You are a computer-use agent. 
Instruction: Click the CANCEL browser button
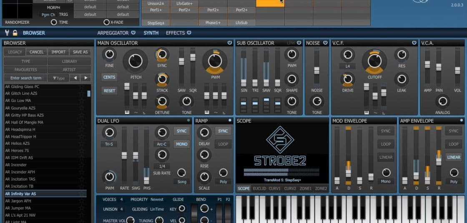(x=37, y=52)
